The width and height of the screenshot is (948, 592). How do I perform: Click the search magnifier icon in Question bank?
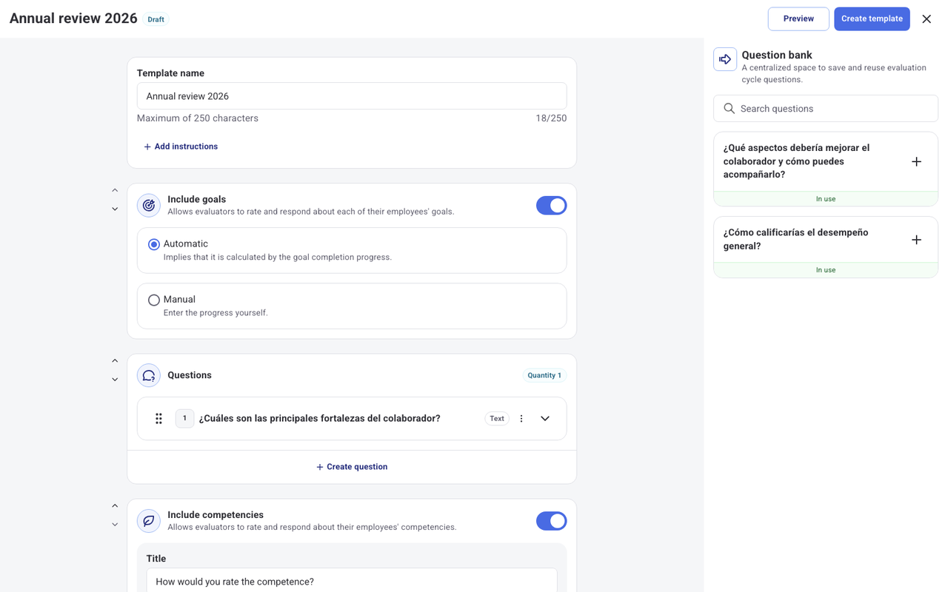(730, 109)
